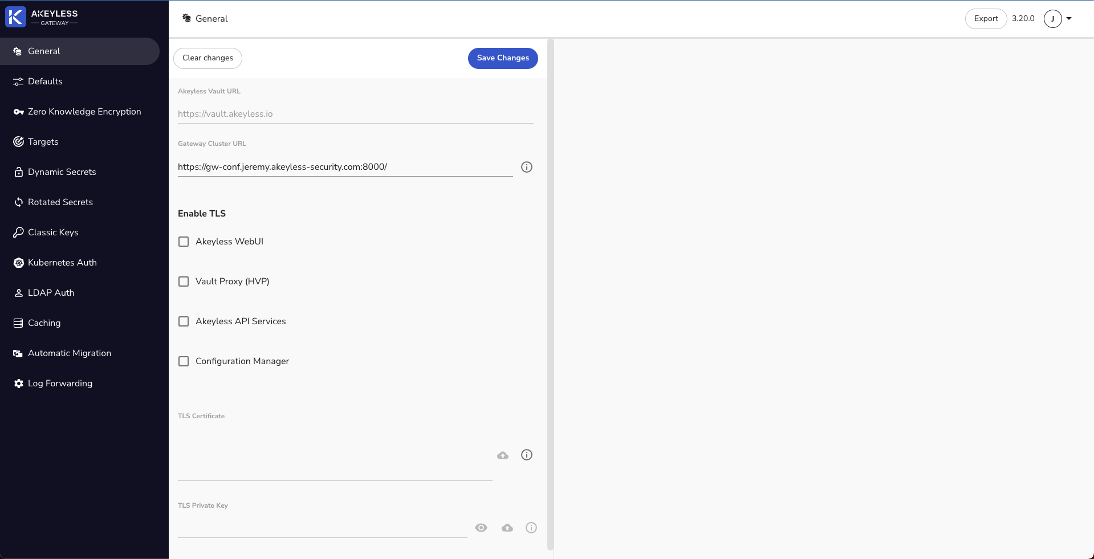Click the Zero Knowledge Encryption key icon
1094x559 pixels.
coord(18,112)
